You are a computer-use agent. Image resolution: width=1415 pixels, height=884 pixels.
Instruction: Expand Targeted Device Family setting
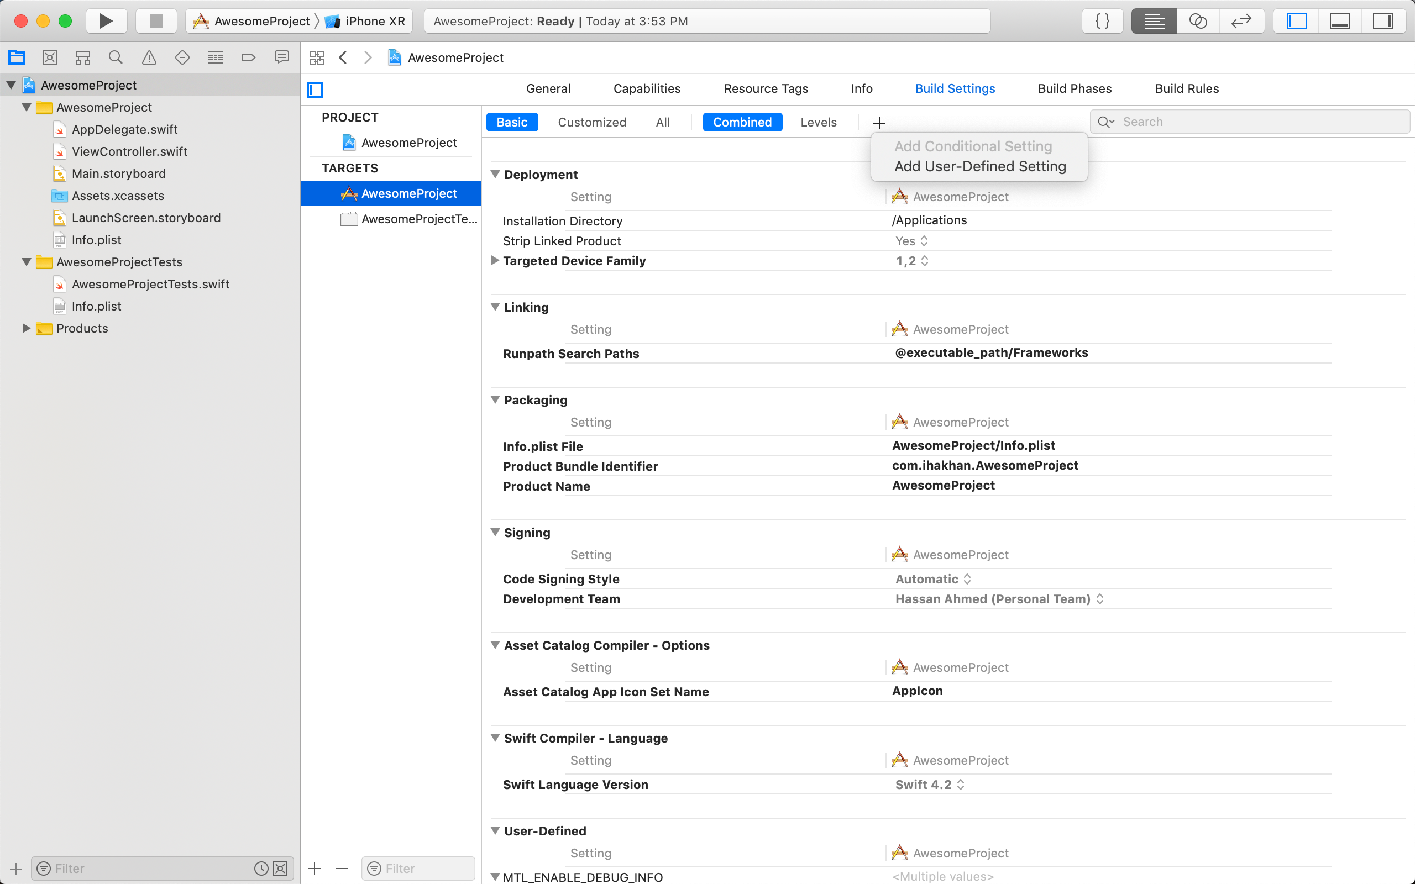point(495,261)
